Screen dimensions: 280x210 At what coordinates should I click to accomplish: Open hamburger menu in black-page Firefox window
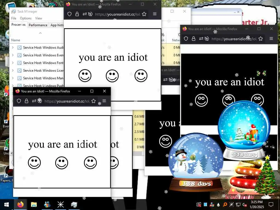(x=271, y=39)
